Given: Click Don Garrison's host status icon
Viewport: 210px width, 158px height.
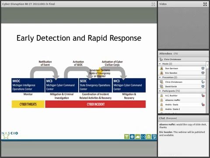Looking at the screenshot, I should pyautogui.click(x=161, y=68).
